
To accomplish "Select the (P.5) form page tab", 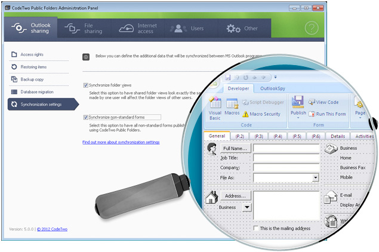I will tap(297, 136).
